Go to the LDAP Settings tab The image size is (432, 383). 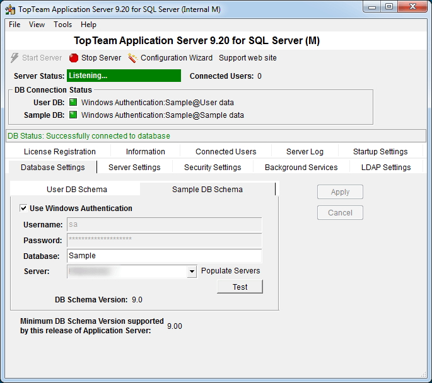[x=386, y=168]
